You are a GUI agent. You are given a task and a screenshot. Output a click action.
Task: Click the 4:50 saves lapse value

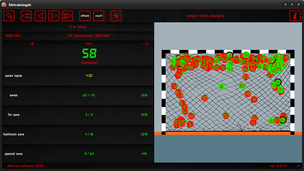pos(89,76)
